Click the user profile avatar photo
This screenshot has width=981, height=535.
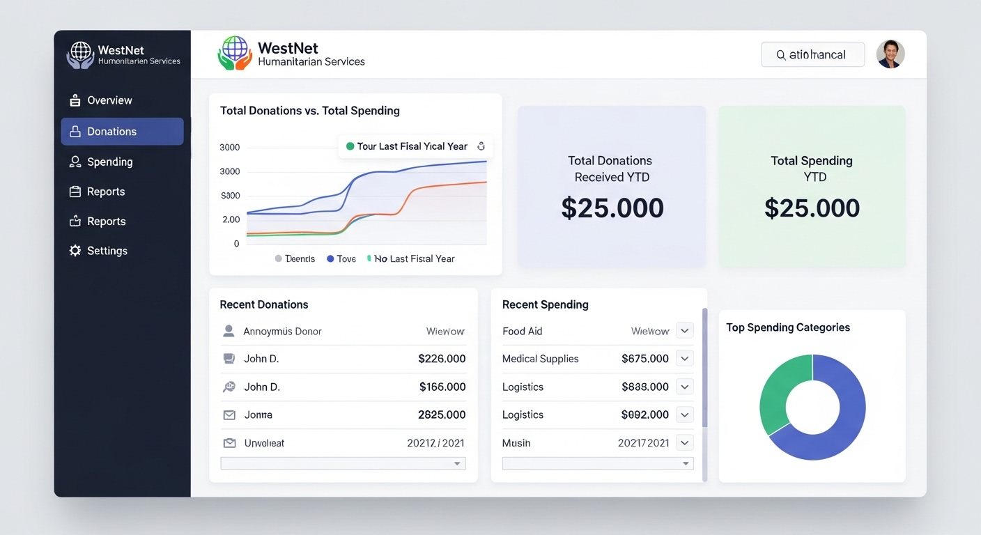click(890, 54)
